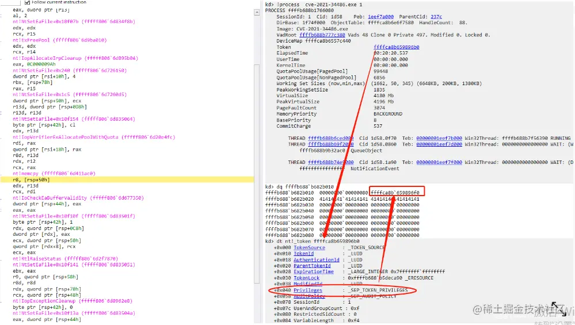
Task: Click the _SEP_TOKEN_PRIVILEGES type text
Action: click(x=378, y=290)
